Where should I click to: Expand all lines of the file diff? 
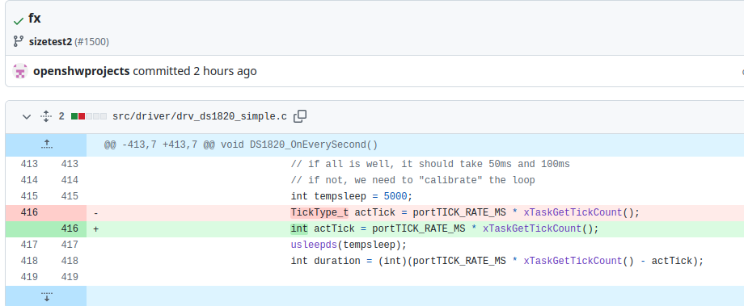click(45, 116)
